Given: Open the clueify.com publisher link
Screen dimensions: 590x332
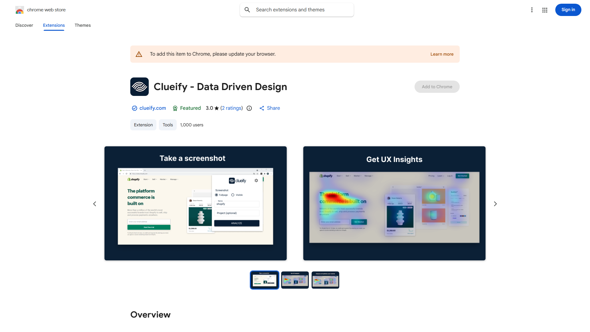Looking at the screenshot, I should click(152, 108).
